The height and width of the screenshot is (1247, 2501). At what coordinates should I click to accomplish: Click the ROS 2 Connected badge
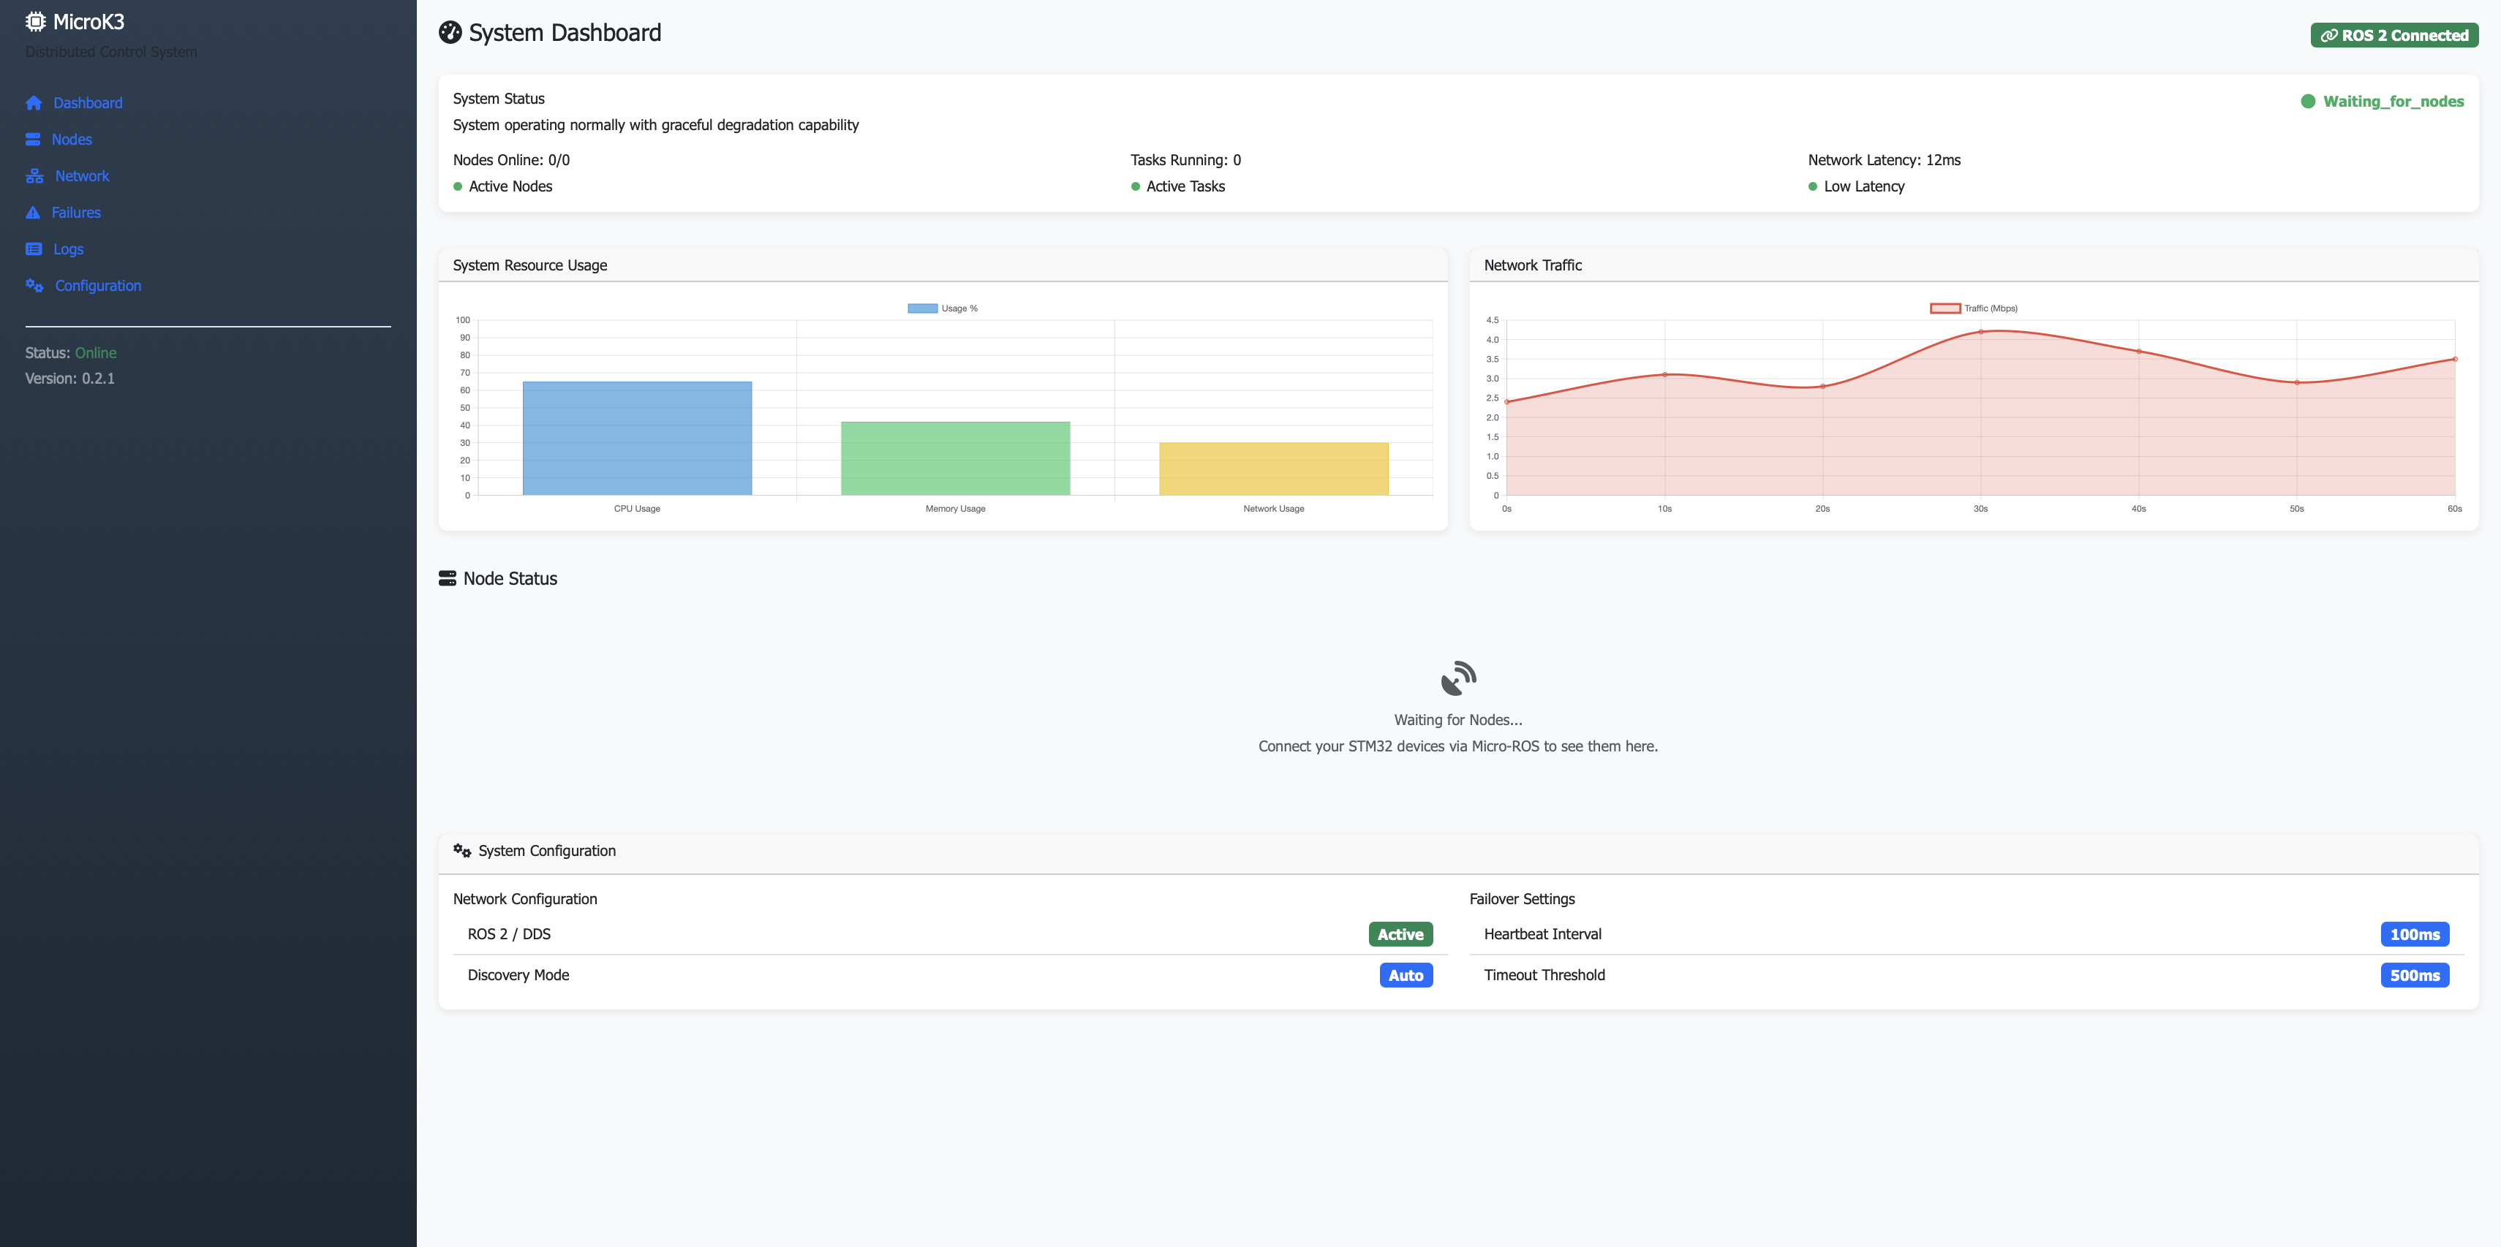point(2394,35)
